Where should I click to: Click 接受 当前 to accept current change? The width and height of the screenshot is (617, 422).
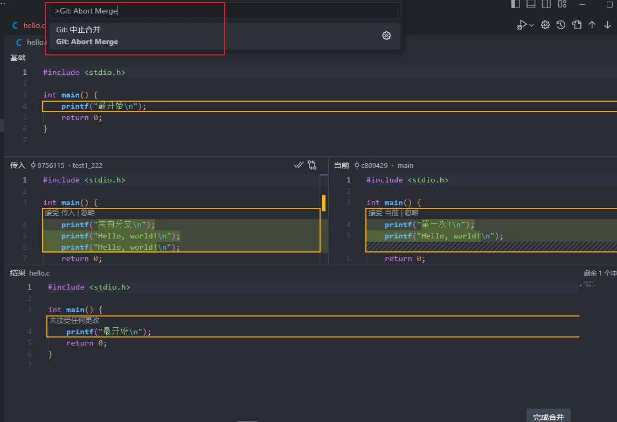(384, 213)
